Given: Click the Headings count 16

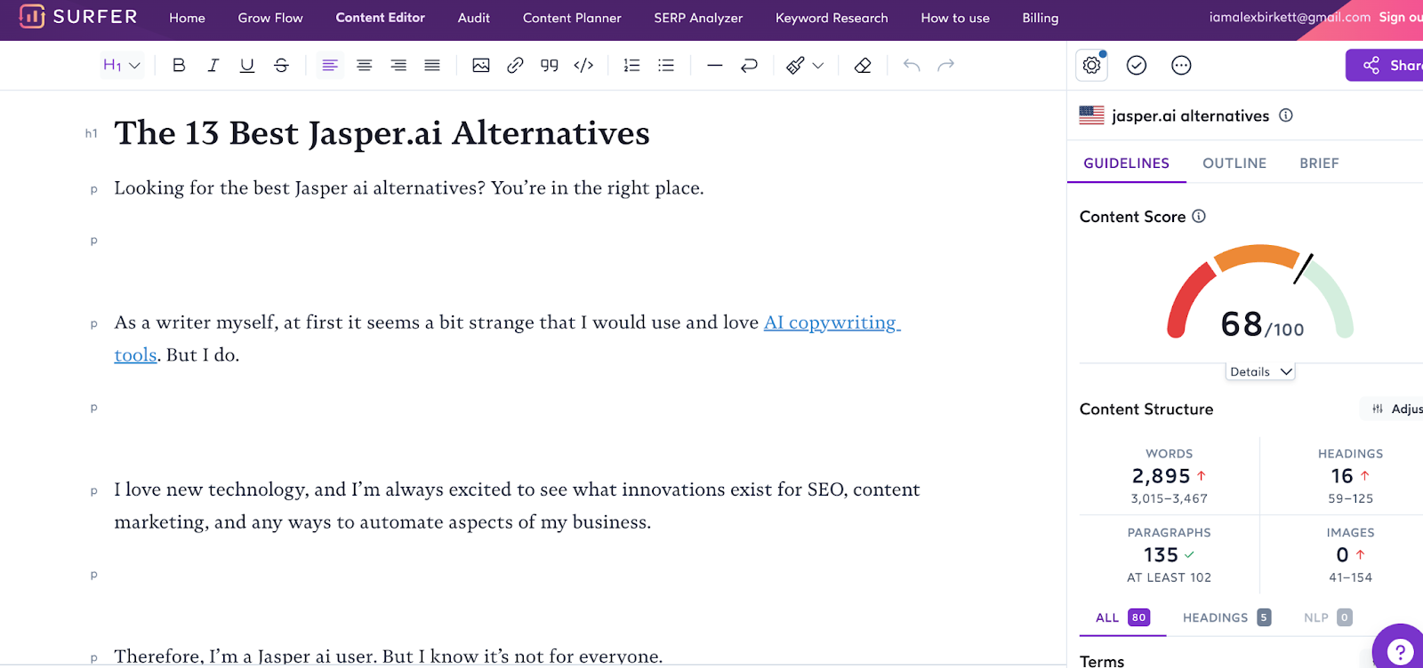Looking at the screenshot, I should (1342, 476).
